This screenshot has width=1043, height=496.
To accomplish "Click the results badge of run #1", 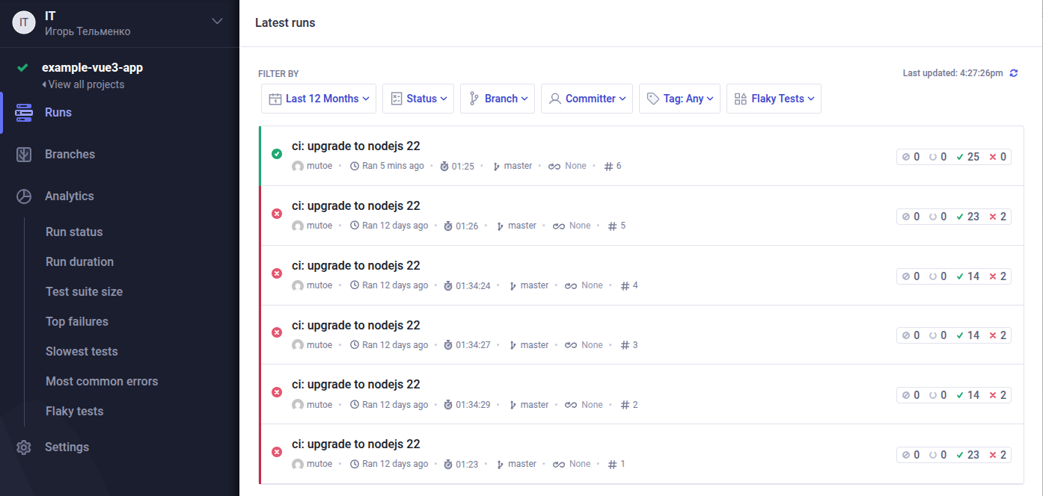I will (x=954, y=455).
